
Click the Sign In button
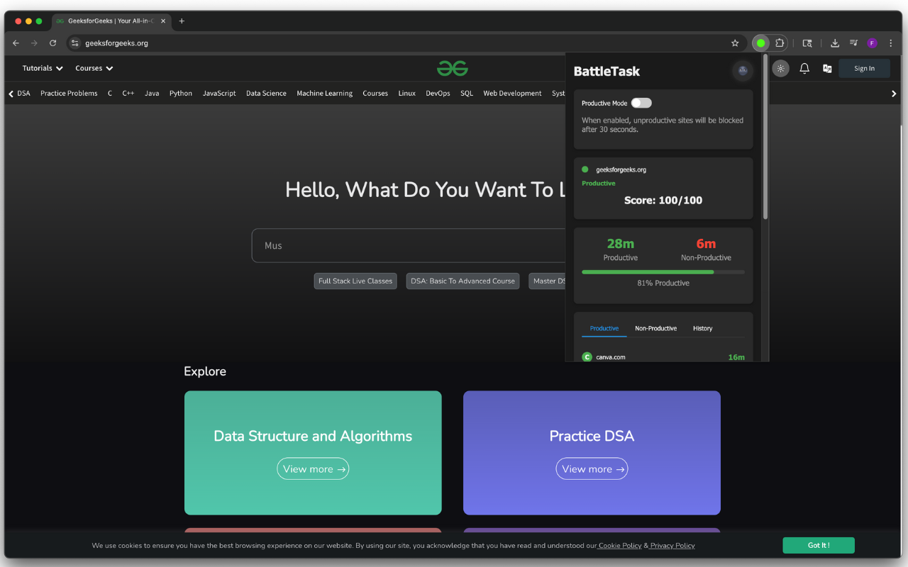click(x=864, y=69)
